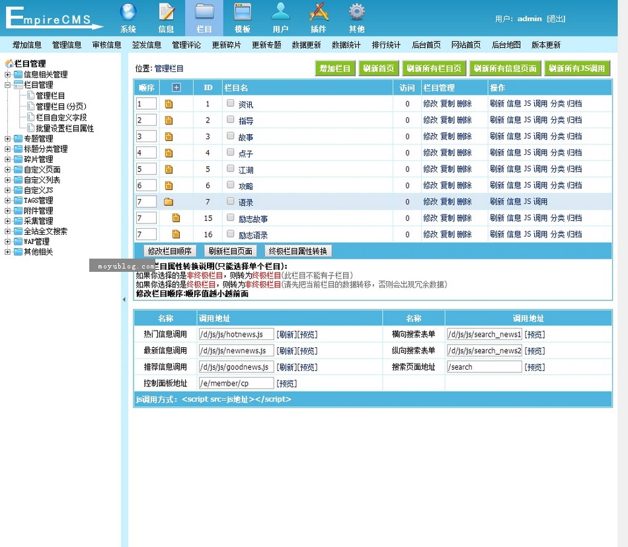Click the document icon in 点子 row

tap(169, 153)
